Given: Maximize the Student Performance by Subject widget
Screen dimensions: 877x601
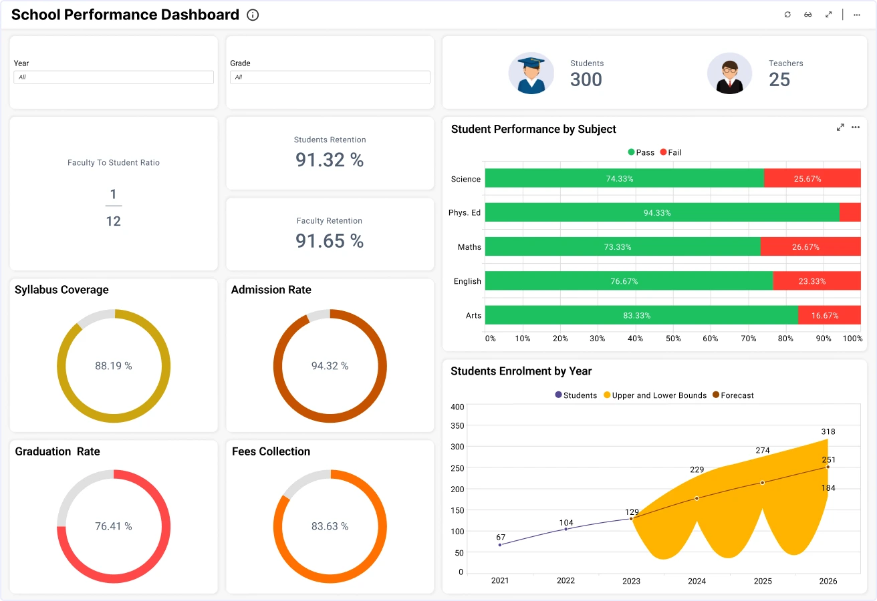Looking at the screenshot, I should [x=840, y=128].
